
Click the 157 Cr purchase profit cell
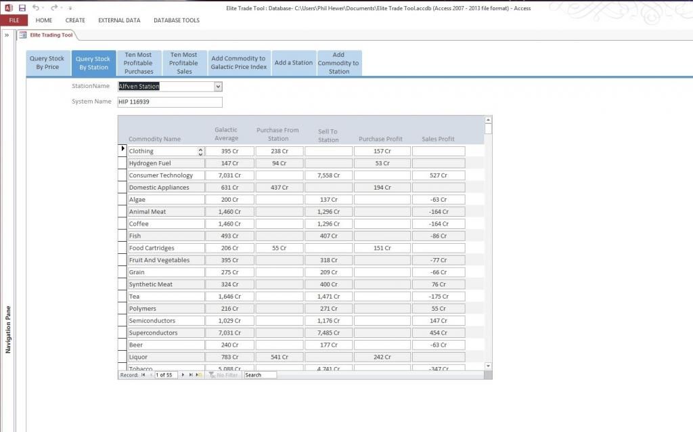click(x=382, y=151)
